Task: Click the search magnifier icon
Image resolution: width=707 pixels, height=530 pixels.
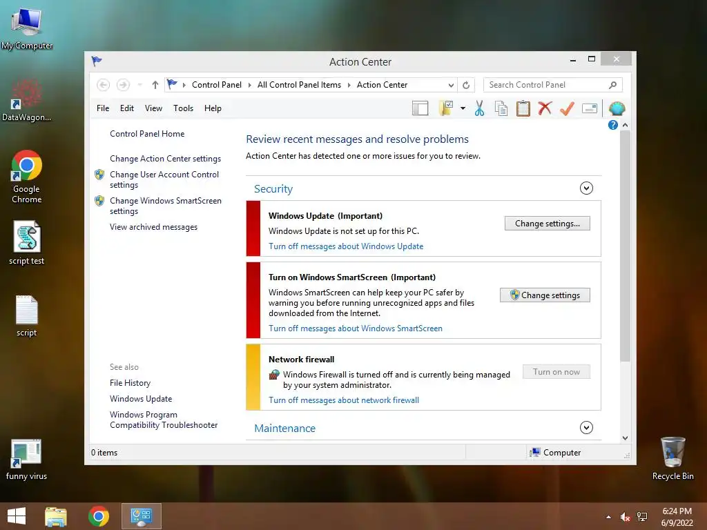Action: click(612, 85)
